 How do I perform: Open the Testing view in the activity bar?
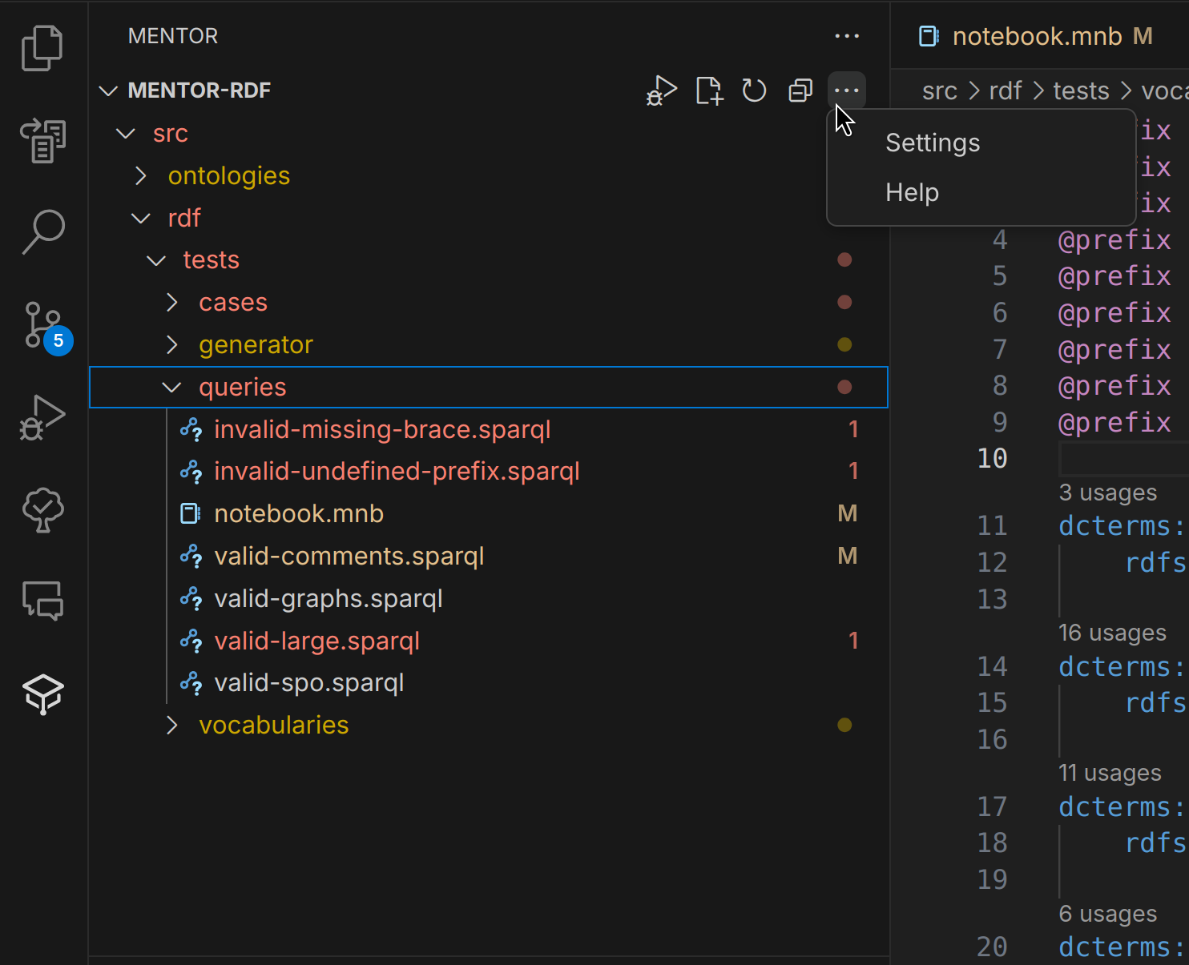42,510
